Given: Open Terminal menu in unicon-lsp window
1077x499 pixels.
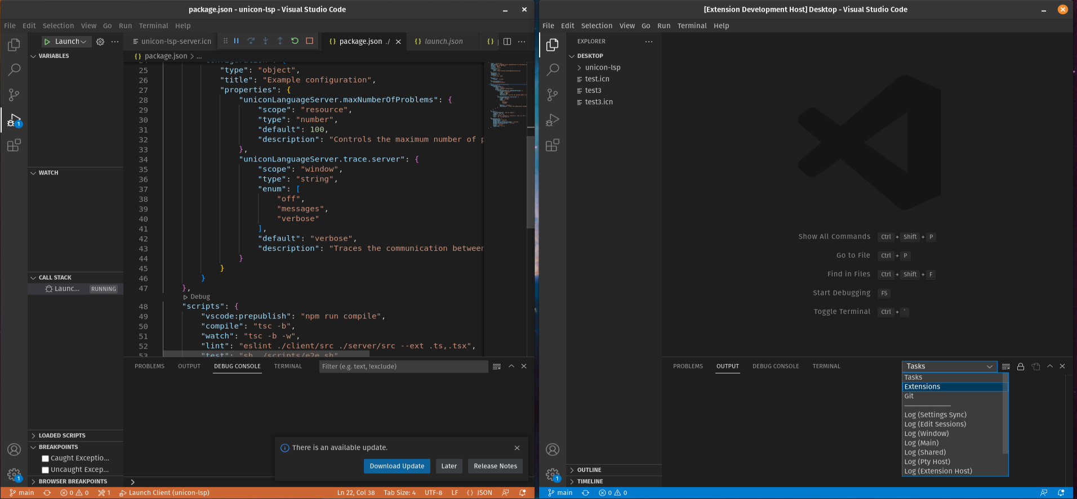Looking at the screenshot, I should click(x=153, y=26).
